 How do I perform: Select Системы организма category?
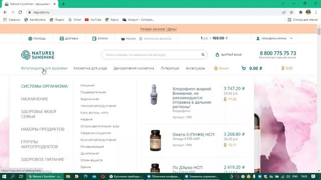click(44, 86)
